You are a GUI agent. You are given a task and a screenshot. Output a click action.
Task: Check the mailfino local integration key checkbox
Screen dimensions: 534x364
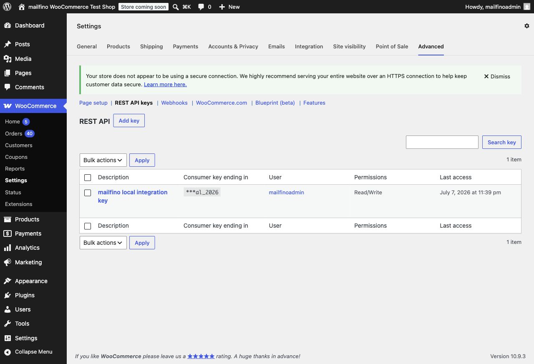click(x=88, y=193)
